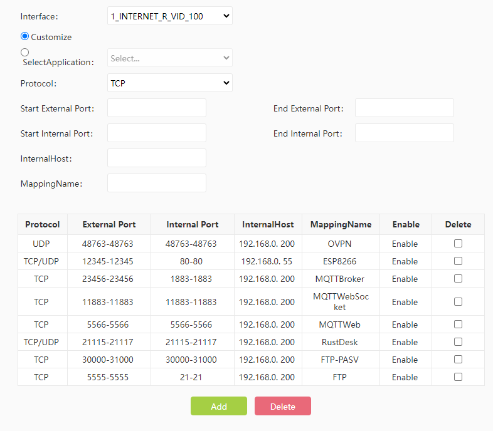Tick delete checkbox for FTP row
Image resolution: width=493 pixels, height=431 pixels.
tap(458, 377)
